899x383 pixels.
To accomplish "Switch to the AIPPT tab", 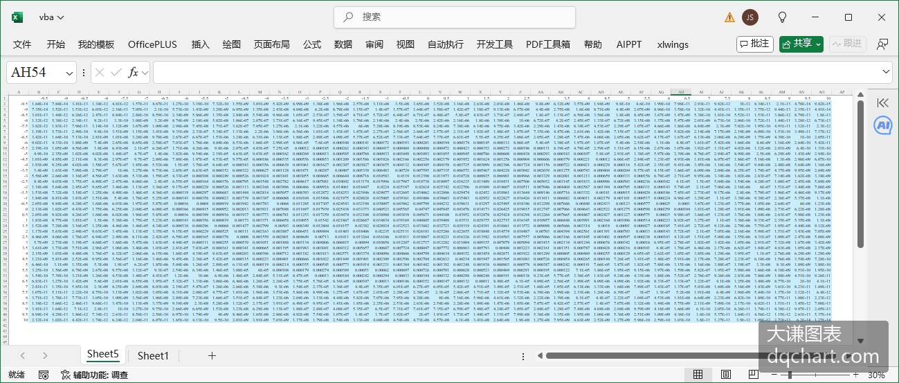I will click(x=629, y=44).
